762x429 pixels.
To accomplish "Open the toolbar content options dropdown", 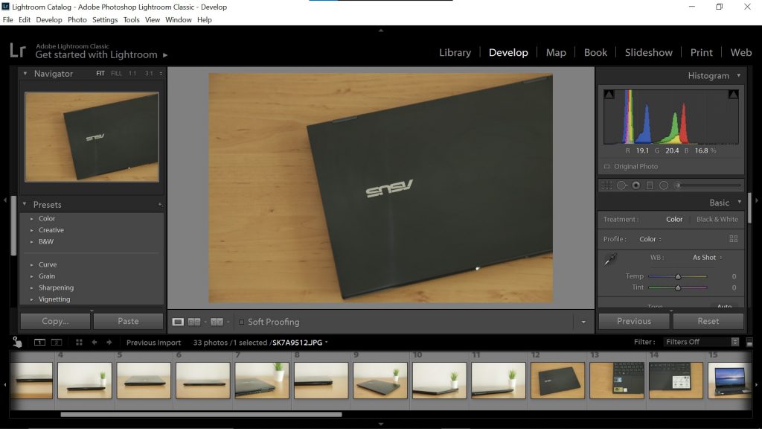I will point(583,322).
